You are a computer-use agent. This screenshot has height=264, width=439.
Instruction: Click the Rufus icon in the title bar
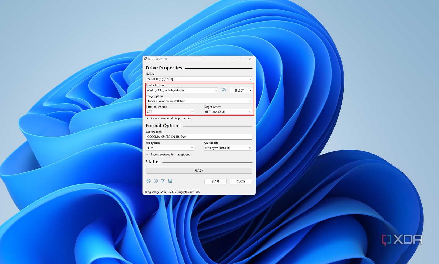point(145,59)
